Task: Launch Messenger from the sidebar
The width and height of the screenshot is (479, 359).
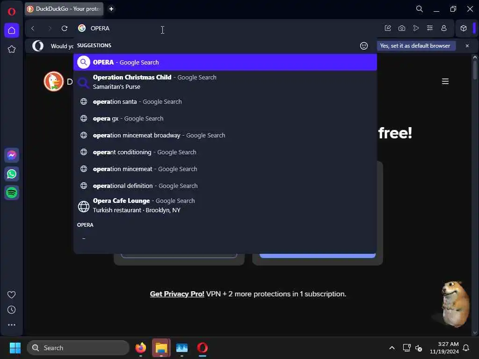Action: click(x=12, y=155)
